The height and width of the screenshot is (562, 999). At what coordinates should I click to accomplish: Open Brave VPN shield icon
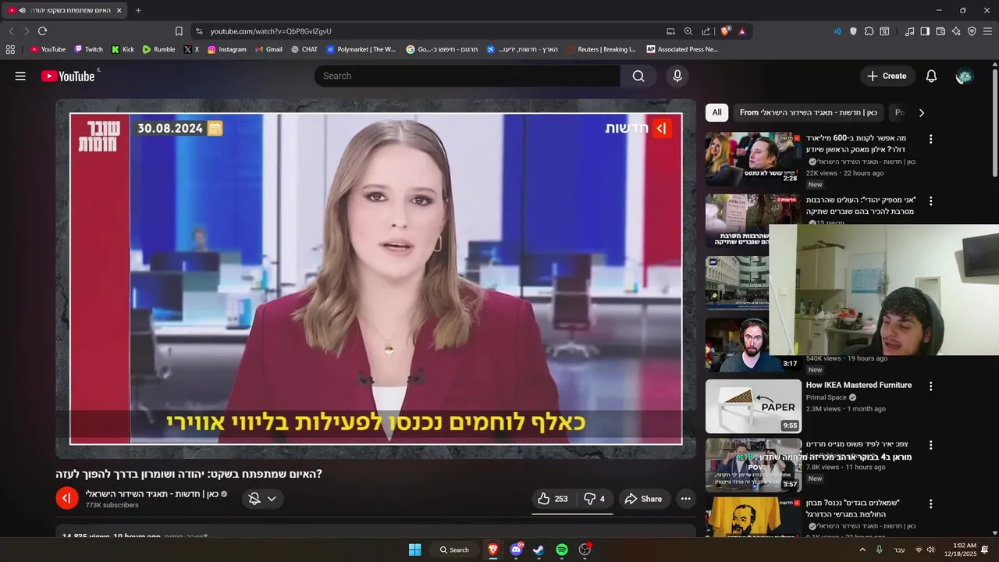(972, 31)
